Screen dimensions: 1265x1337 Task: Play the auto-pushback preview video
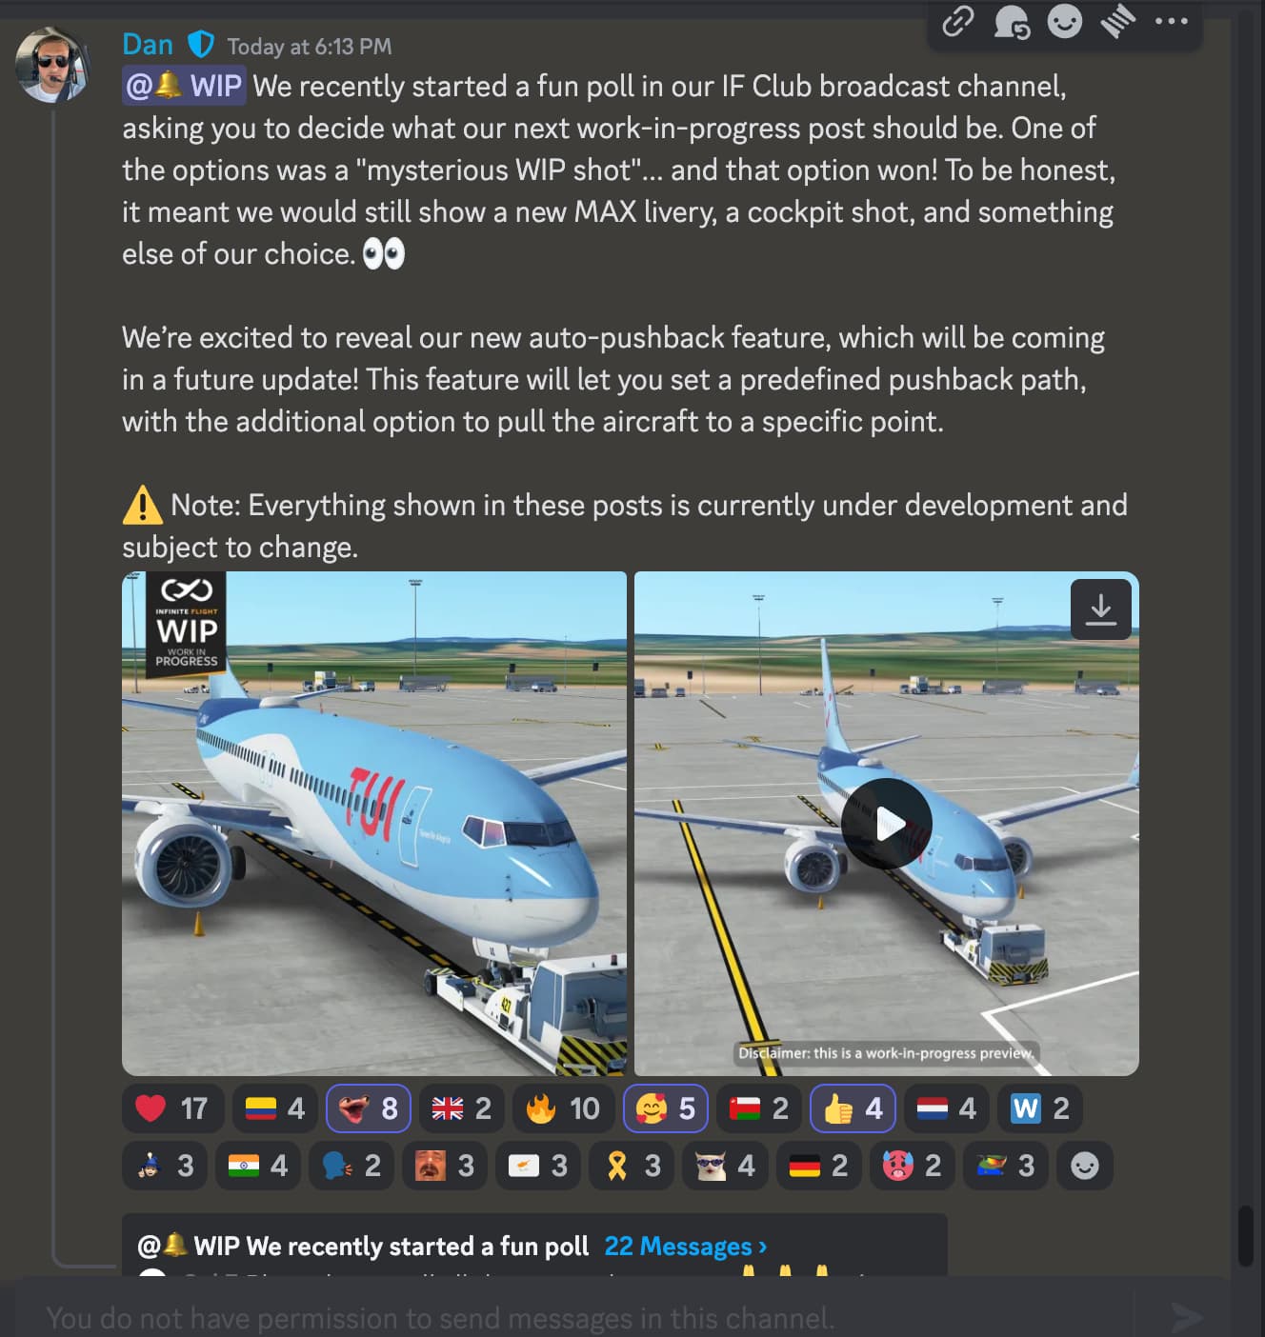click(x=886, y=824)
